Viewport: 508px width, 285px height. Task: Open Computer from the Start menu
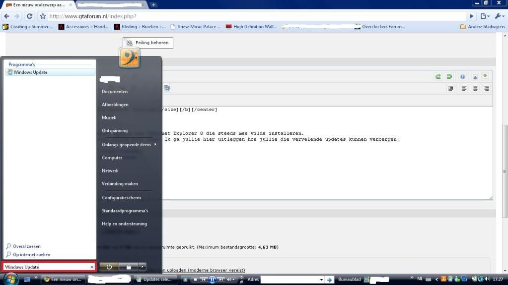(112, 158)
